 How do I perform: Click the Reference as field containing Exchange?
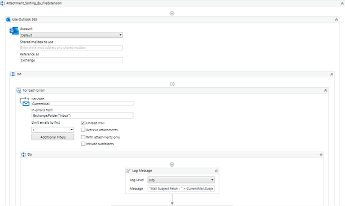coord(71,60)
